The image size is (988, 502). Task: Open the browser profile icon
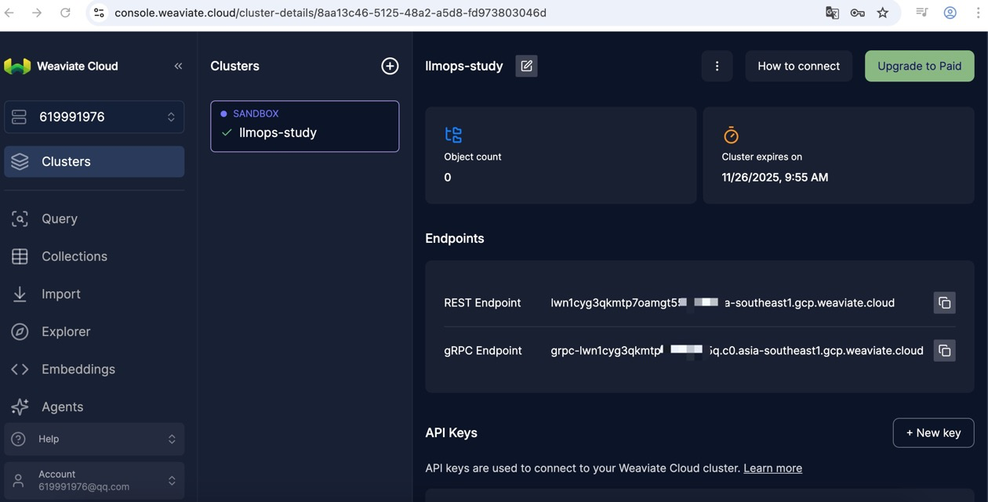coord(950,13)
